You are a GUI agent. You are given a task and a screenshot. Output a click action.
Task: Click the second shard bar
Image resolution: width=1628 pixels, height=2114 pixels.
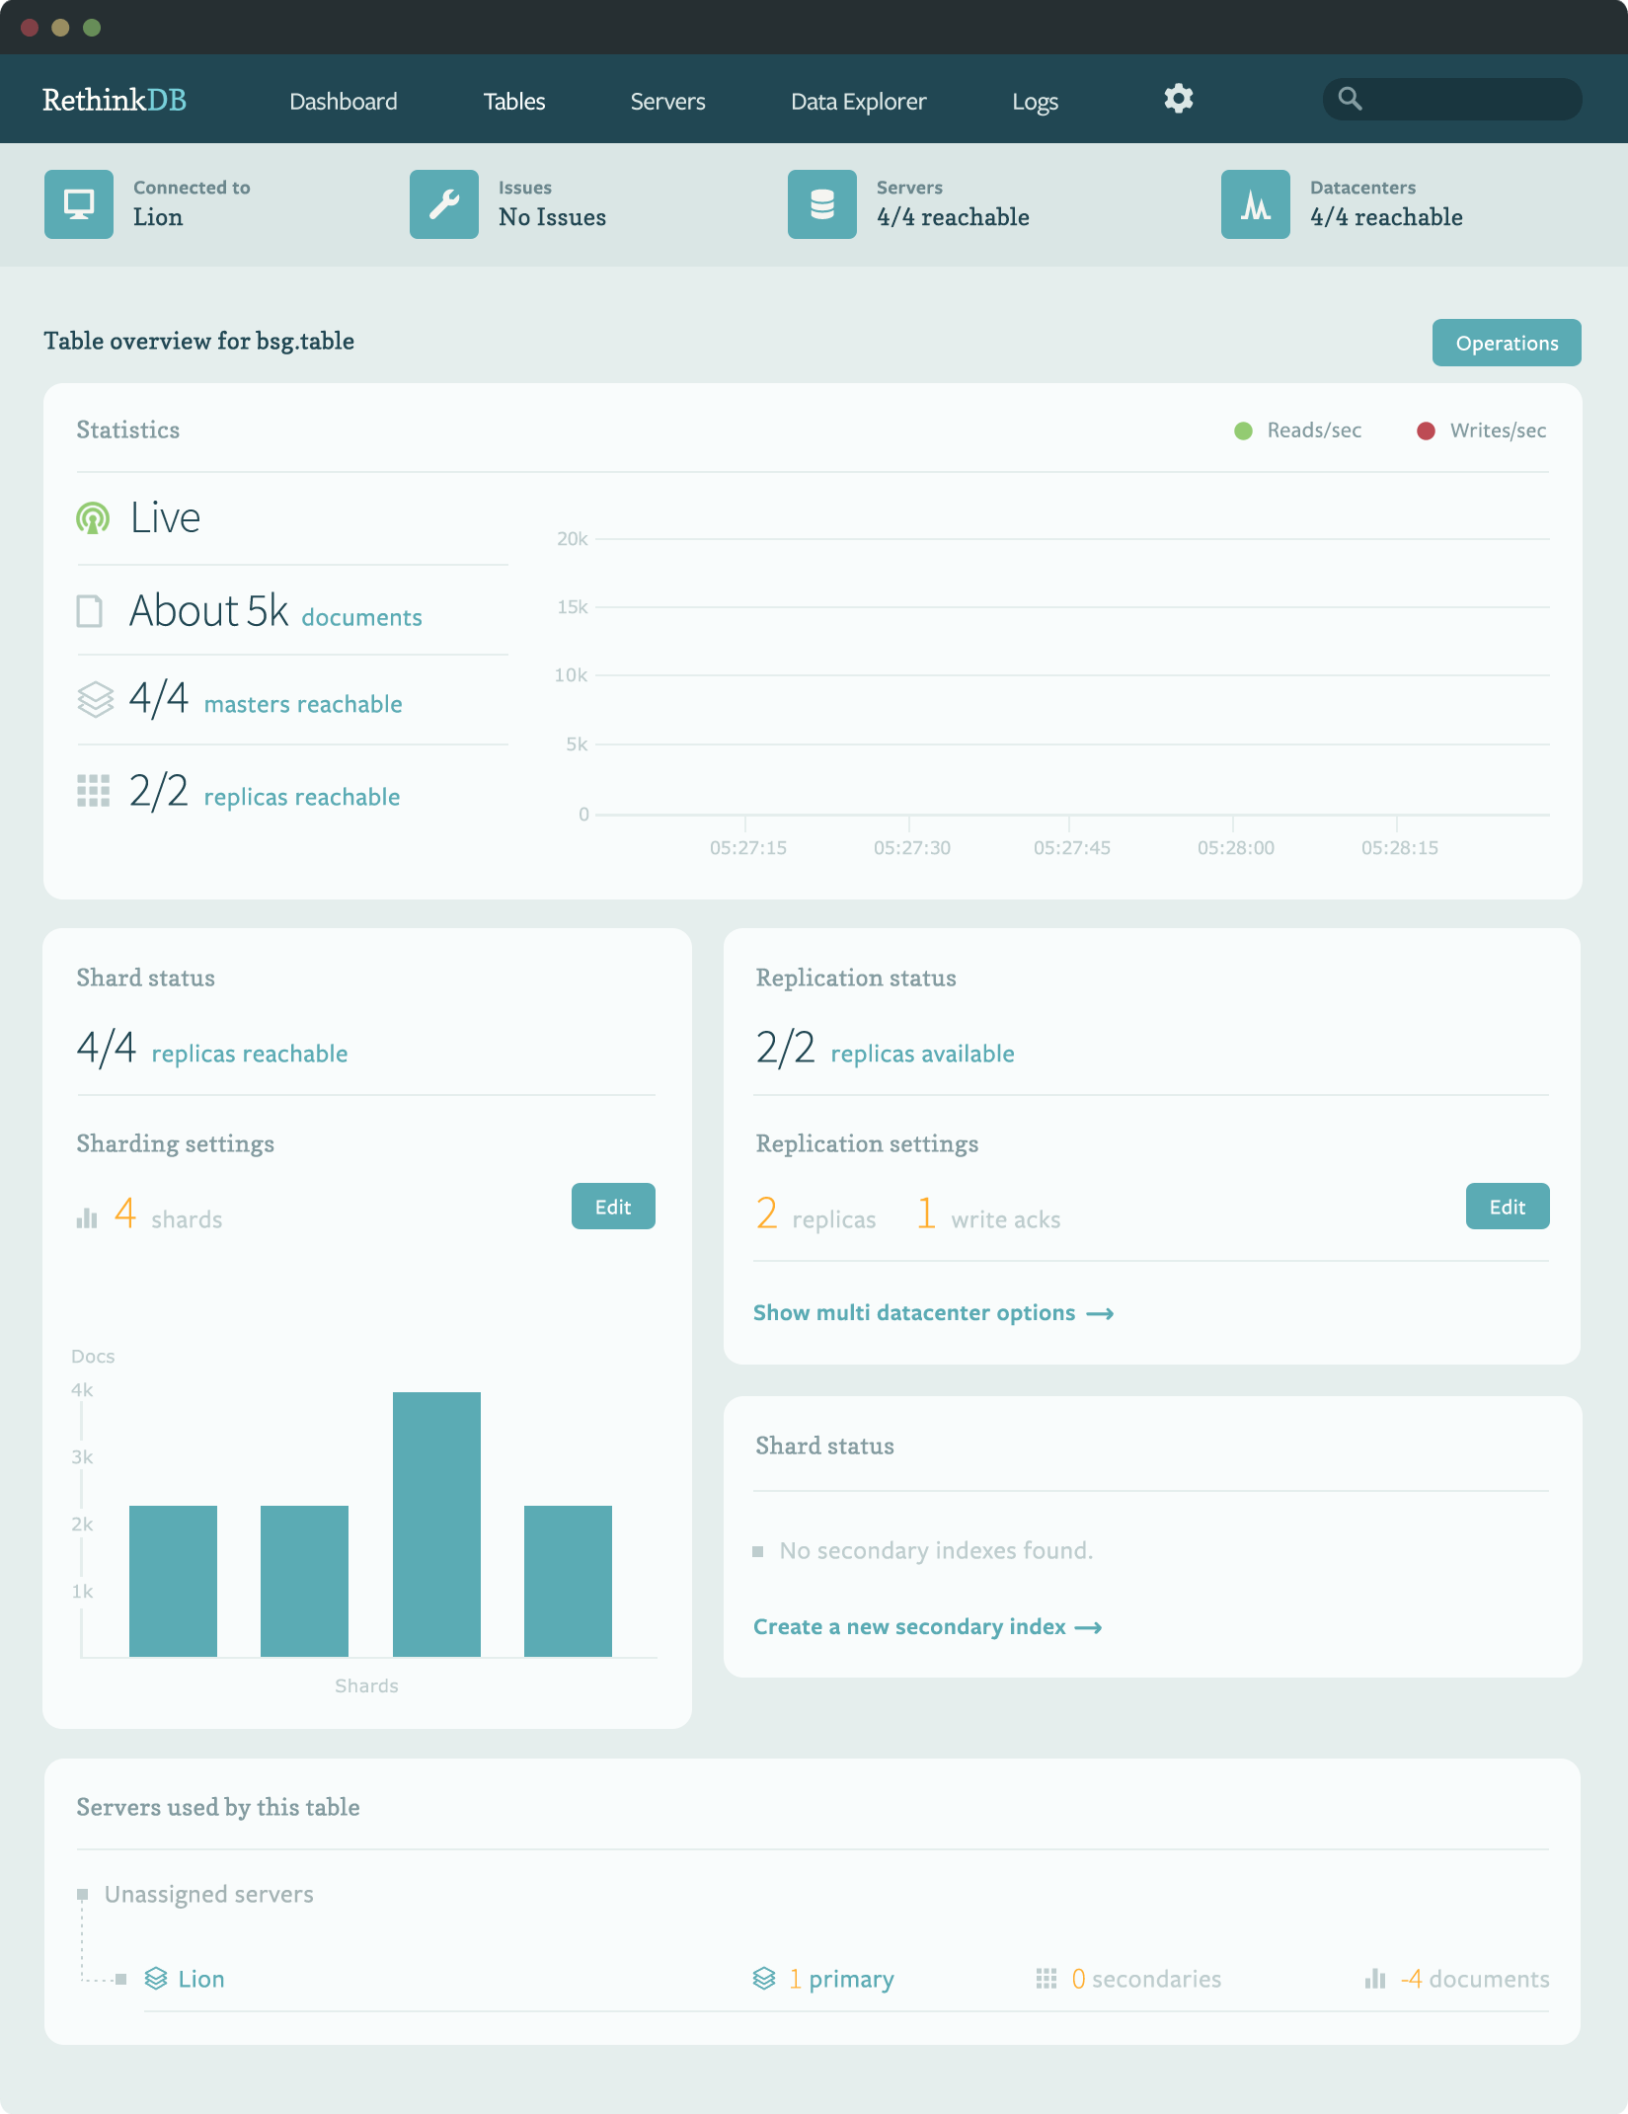pyautogui.click(x=304, y=1581)
